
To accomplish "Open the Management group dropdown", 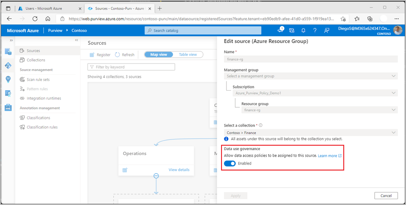I will (311, 76).
